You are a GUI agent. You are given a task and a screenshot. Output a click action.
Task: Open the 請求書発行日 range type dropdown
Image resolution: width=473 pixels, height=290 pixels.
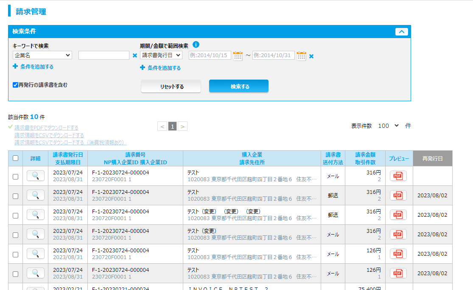click(161, 55)
